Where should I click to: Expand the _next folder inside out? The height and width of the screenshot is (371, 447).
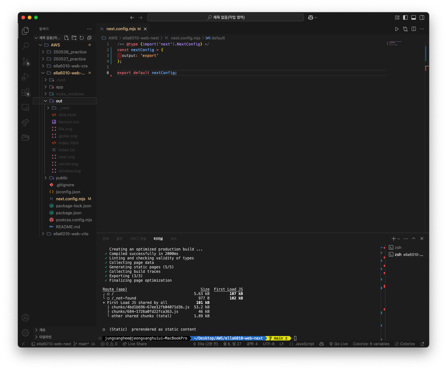(48, 108)
